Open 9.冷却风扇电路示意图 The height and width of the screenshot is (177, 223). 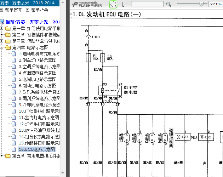(x=39, y=105)
